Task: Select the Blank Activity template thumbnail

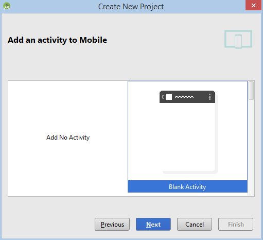Action: [187, 131]
